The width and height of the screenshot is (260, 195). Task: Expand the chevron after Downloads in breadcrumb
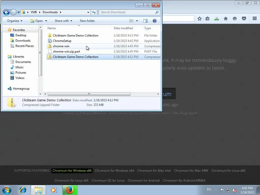coord(60,12)
